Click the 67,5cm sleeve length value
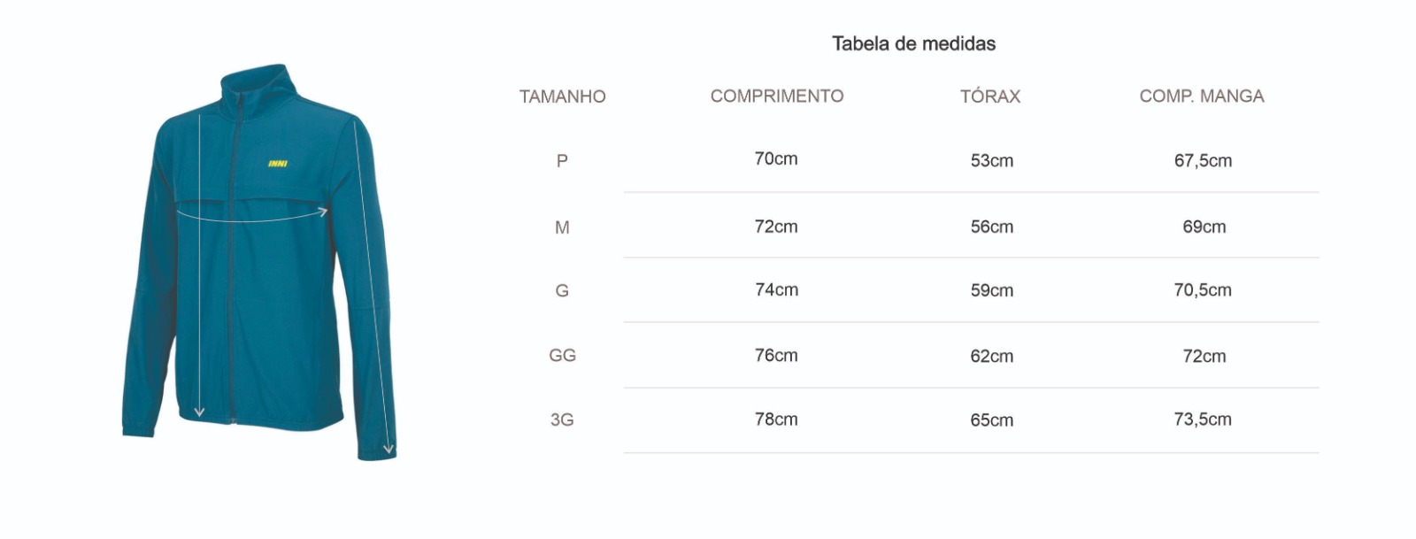The image size is (1416, 539). pos(1203,161)
